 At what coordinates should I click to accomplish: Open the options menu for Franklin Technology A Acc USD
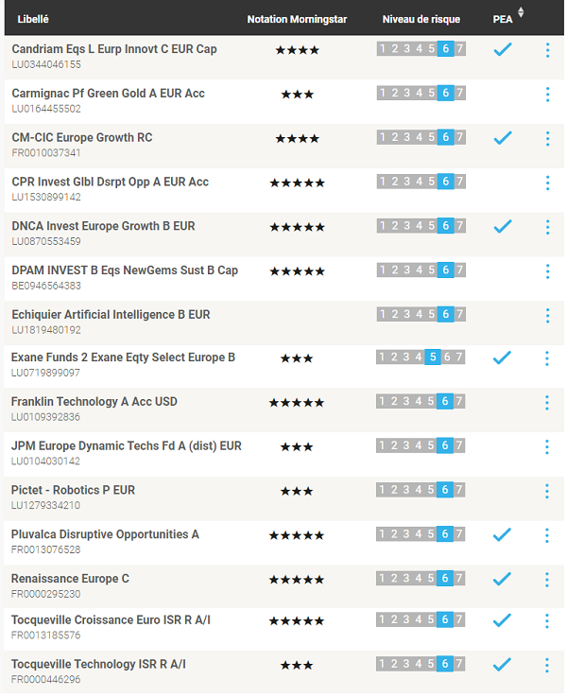(546, 403)
